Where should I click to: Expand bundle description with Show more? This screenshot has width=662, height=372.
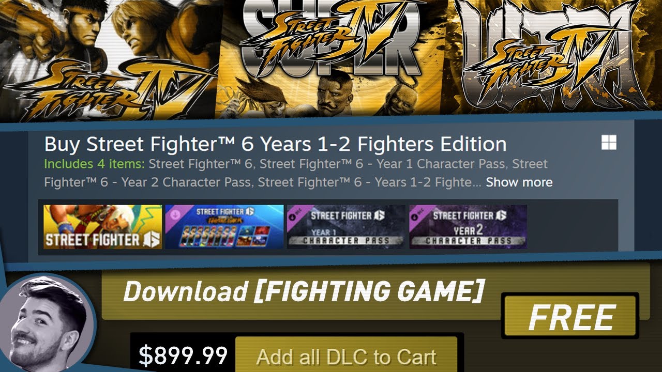click(x=519, y=182)
